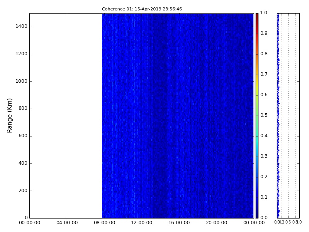The height and width of the screenshot is (232, 309).
Task: Click the 1200 range tick label
Action: tap(22, 54)
